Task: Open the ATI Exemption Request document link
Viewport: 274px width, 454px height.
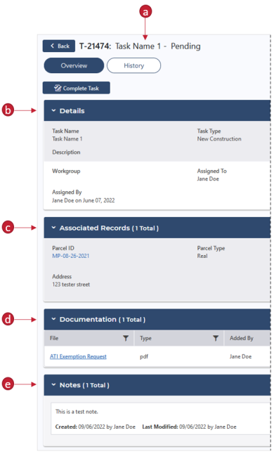Action: coord(78,356)
